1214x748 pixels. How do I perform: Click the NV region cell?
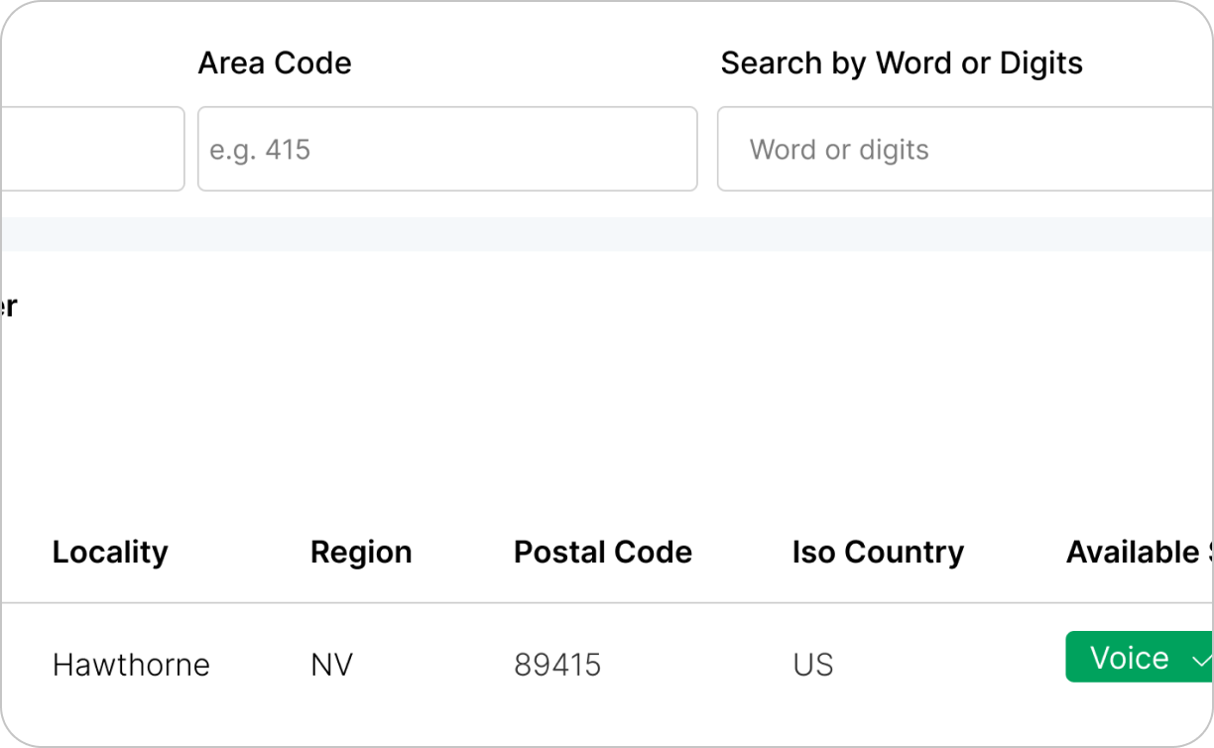(x=331, y=664)
